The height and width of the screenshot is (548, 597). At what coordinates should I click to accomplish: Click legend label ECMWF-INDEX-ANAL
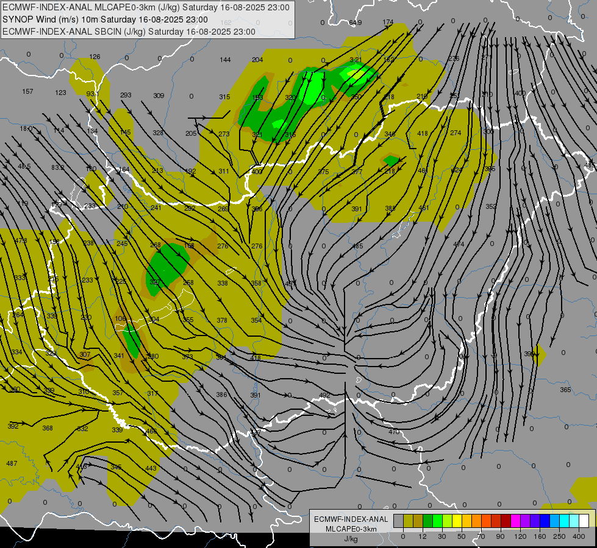point(351,519)
